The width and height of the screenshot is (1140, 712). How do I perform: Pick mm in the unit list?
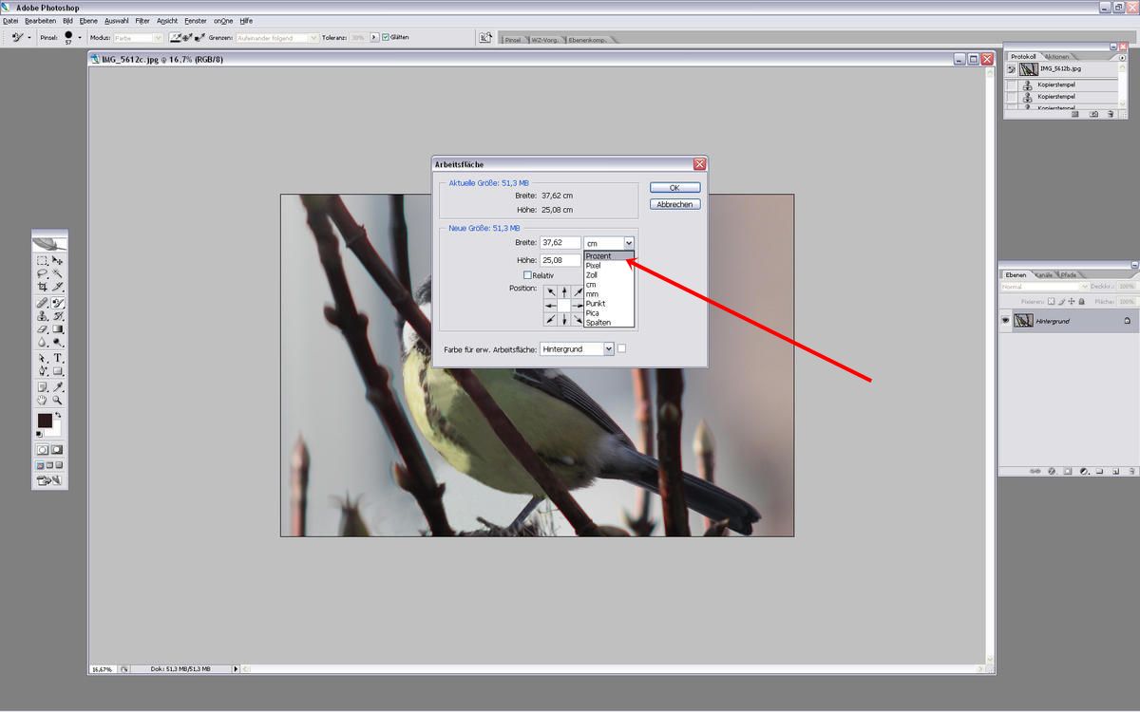pos(608,294)
